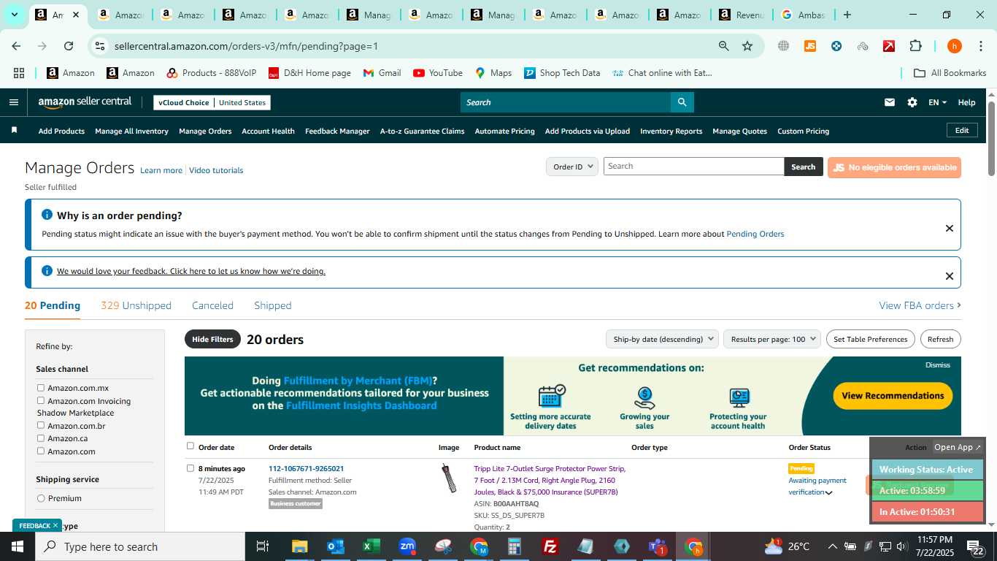Click Set Table Preferences button
The height and width of the screenshot is (561, 997).
click(x=870, y=339)
